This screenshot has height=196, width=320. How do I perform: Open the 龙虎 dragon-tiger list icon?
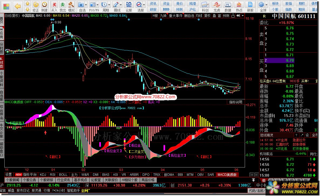(217, 6)
